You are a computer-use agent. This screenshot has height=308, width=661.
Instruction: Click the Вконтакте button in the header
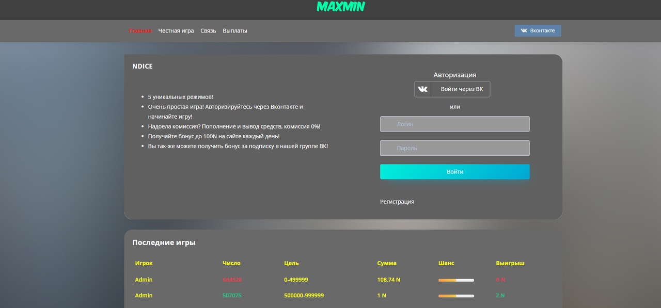538,30
